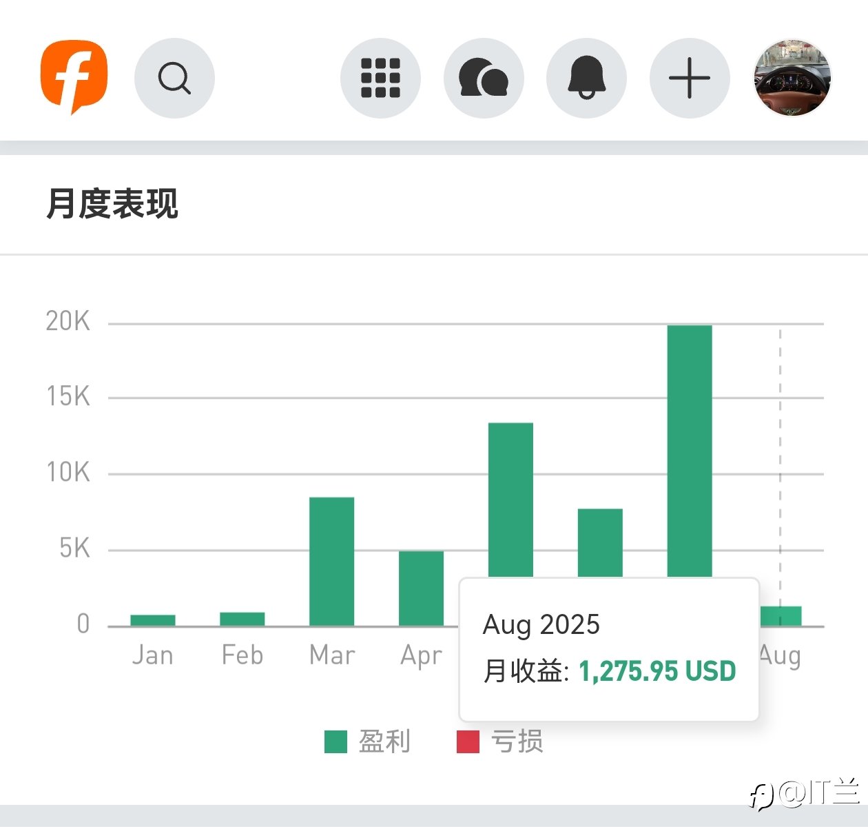Click the Aug 2025 tooltip title
The height and width of the screenshot is (840, 868).
(541, 625)
